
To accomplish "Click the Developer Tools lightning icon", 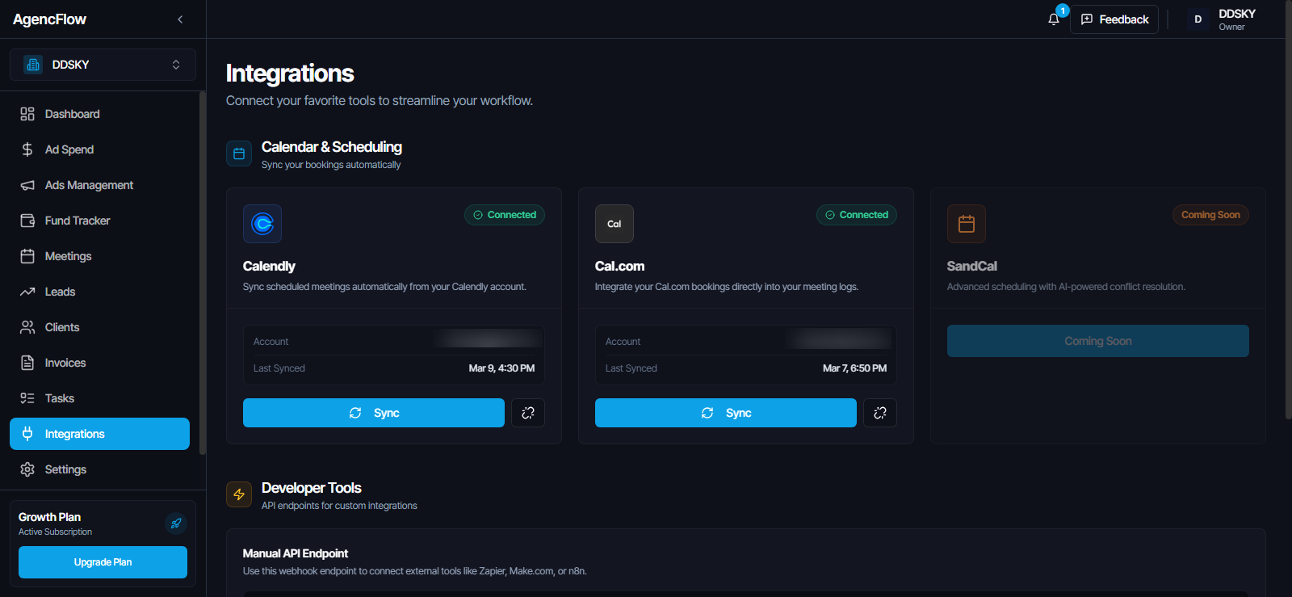I will (239, 494).
